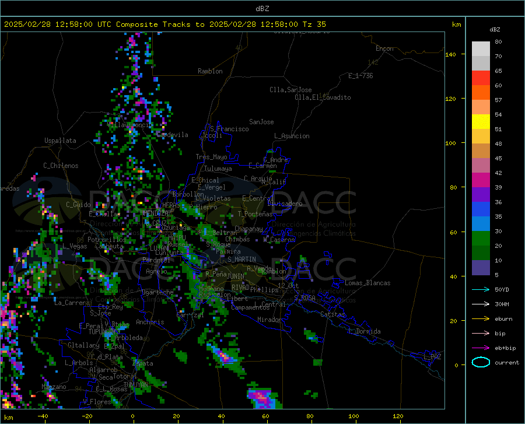The image size is (525, 424).
Task: Pick the bright yellow 54 dBZ legend swatch
Action: point(481,122)
